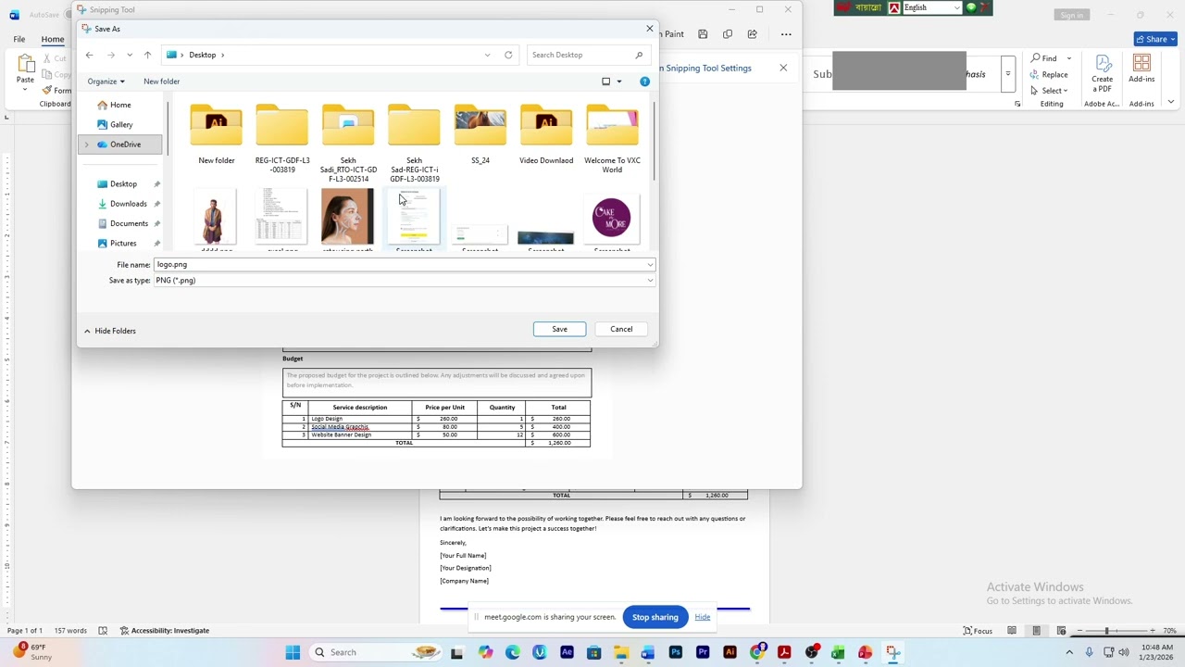The height and width of the screenshot is (667, 1185).
Task: Open Premiere Pro from the taskbar
Action: click(703, 652)
